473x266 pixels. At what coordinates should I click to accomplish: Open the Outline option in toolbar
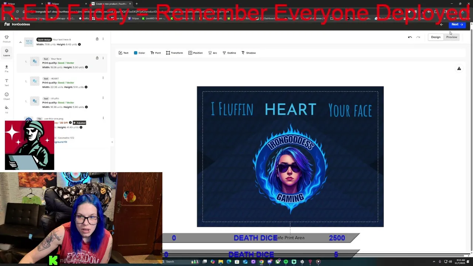(229, 53)
